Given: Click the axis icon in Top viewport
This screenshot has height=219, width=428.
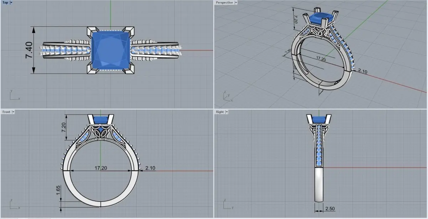Looking at the screenshot, I should pyautogui.click(x=14, y=95).
